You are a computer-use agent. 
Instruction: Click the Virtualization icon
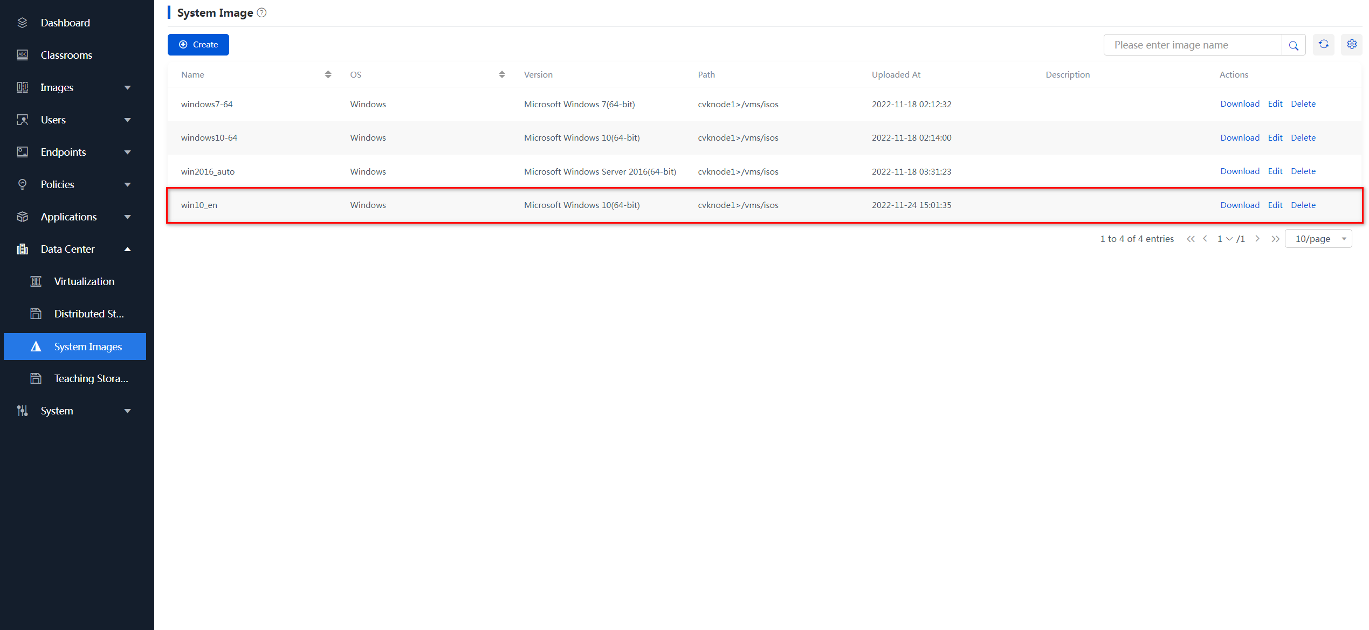(36, 281)
